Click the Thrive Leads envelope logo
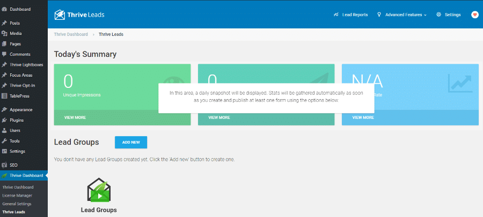Viewport: 483px width, 217px height. tap(60, 14)
